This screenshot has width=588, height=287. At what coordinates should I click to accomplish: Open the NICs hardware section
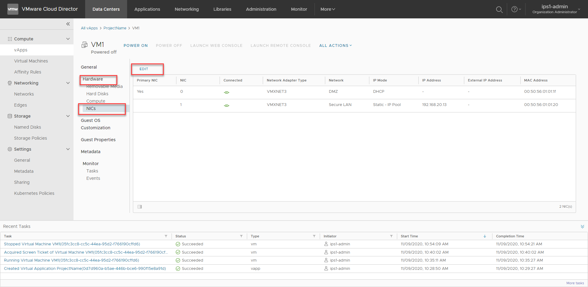[x=91, y=108]
